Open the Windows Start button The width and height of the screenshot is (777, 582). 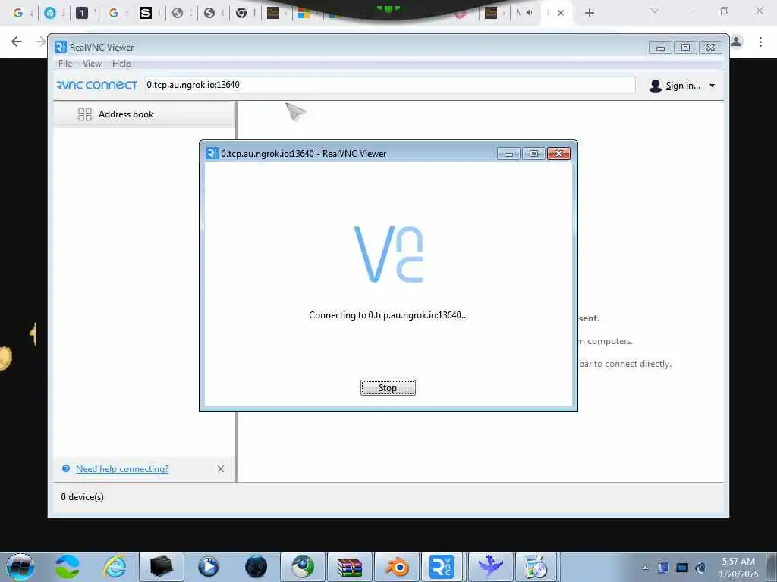click(x=20, y=567)
